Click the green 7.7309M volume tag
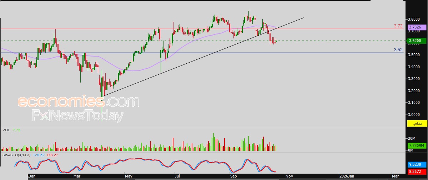The width and height of the screenshot is (428, 180). [417, 146]
